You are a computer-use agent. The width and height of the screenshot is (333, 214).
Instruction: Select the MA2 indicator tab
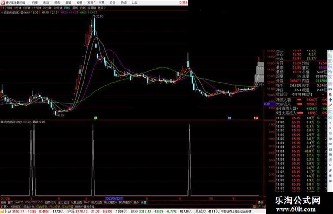87,202
